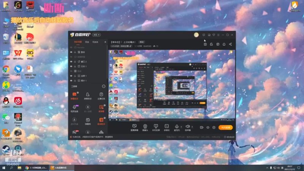Open the Chrome window on the taskbar

(x=36, y=168)
